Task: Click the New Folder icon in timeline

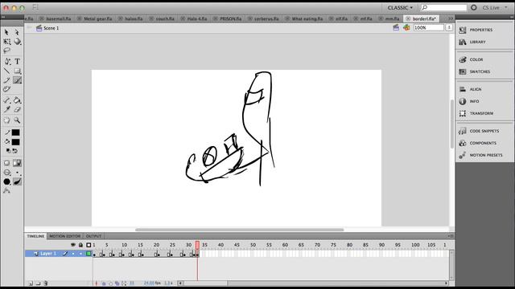Action: tap(38, 283)
